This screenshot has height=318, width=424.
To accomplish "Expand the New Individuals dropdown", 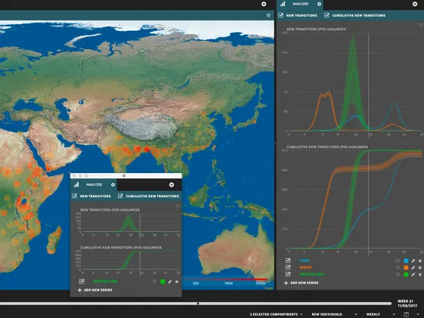I will pos(335,314).
